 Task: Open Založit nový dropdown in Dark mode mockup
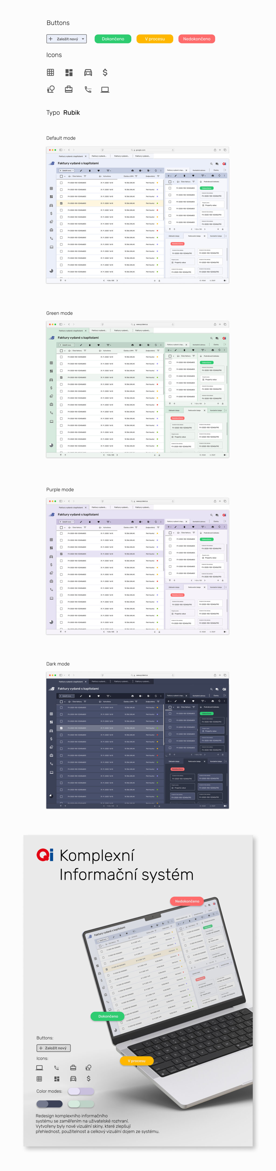[67, 696]
